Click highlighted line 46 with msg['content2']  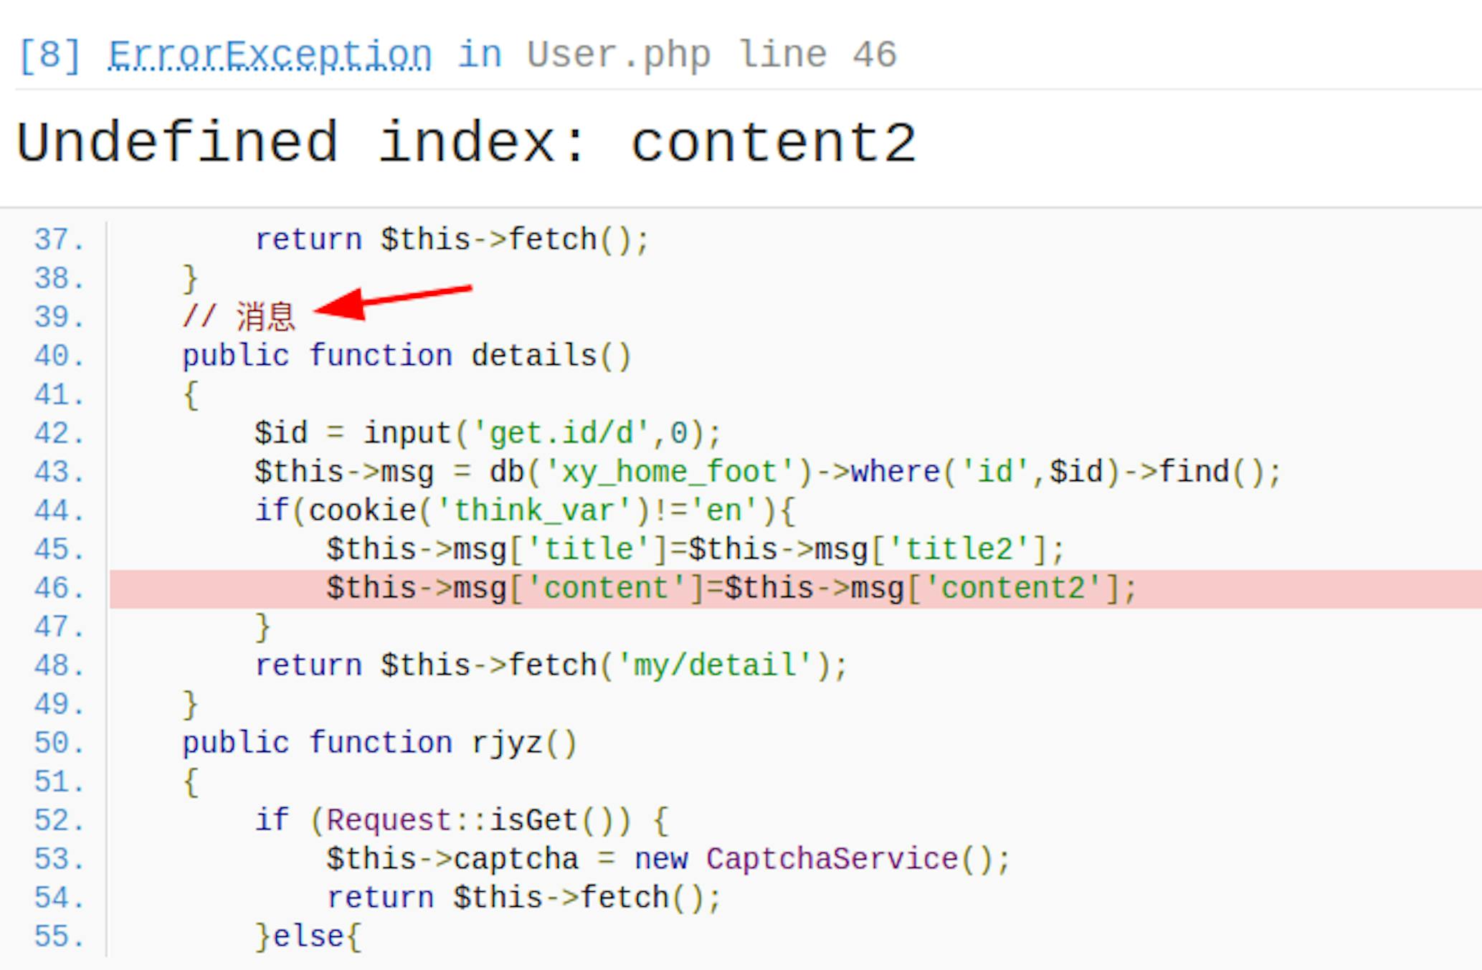point(795,589)
